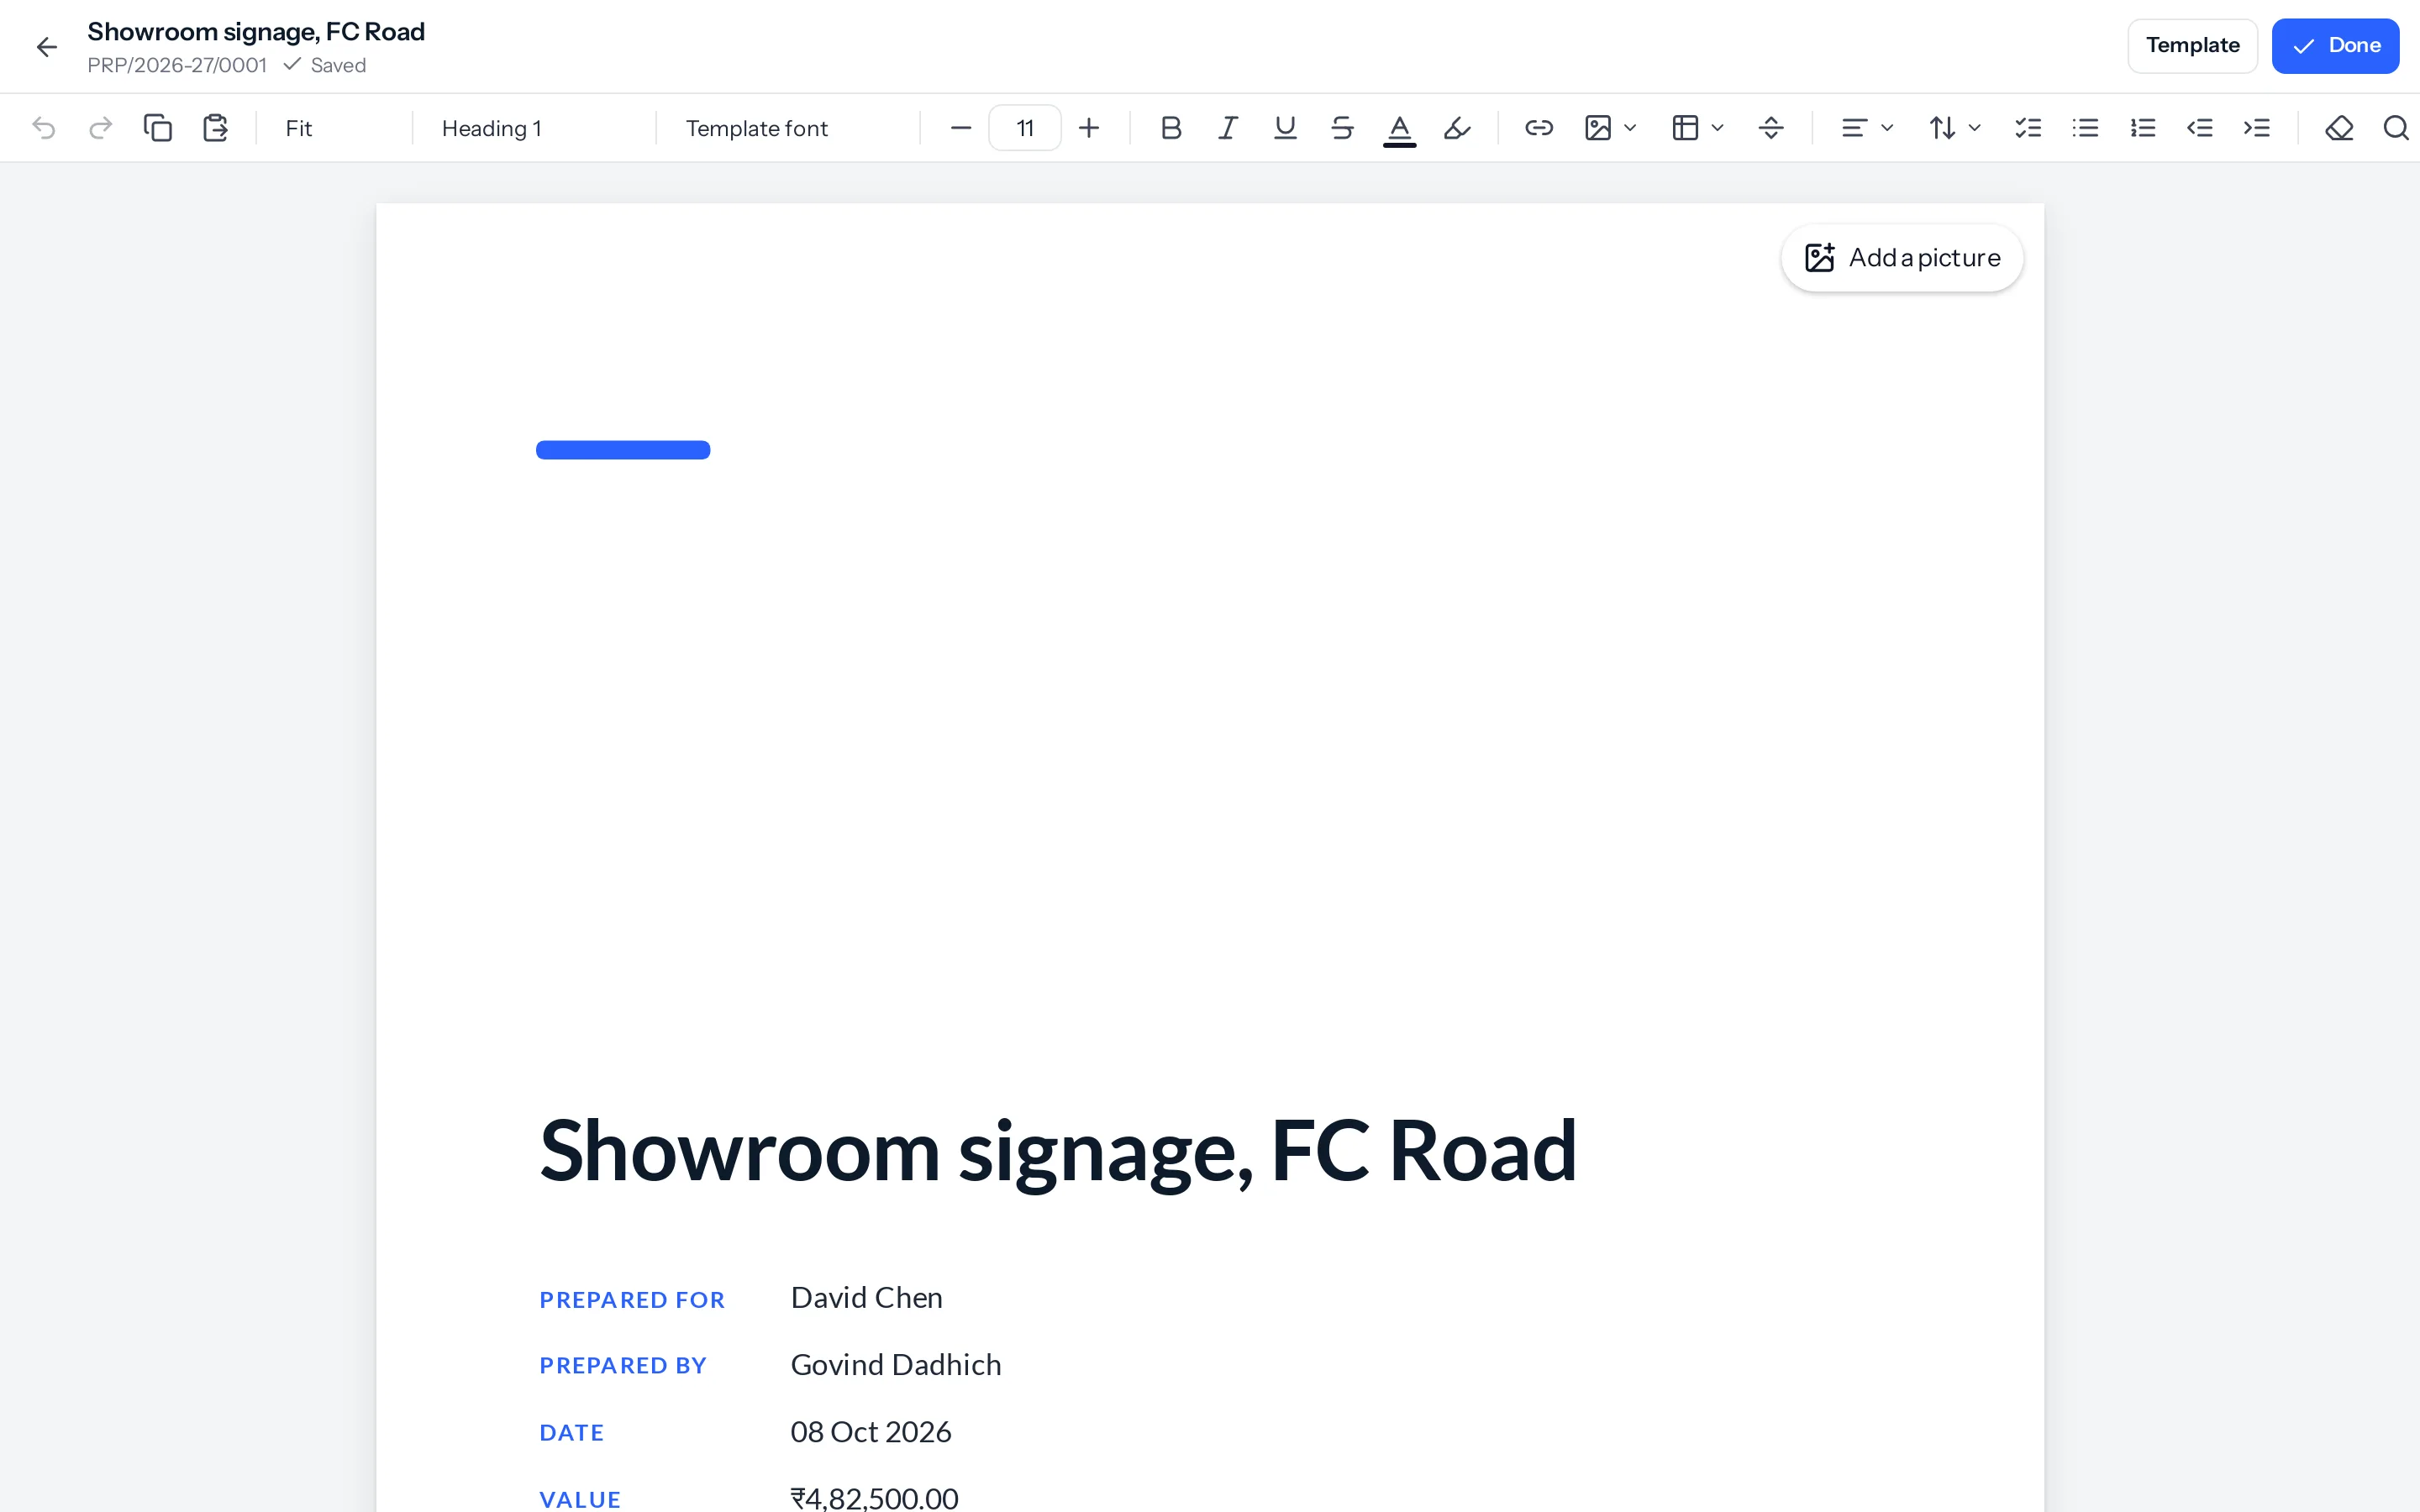
Task: Insert a numbered list
Action: pos(2143,128)
